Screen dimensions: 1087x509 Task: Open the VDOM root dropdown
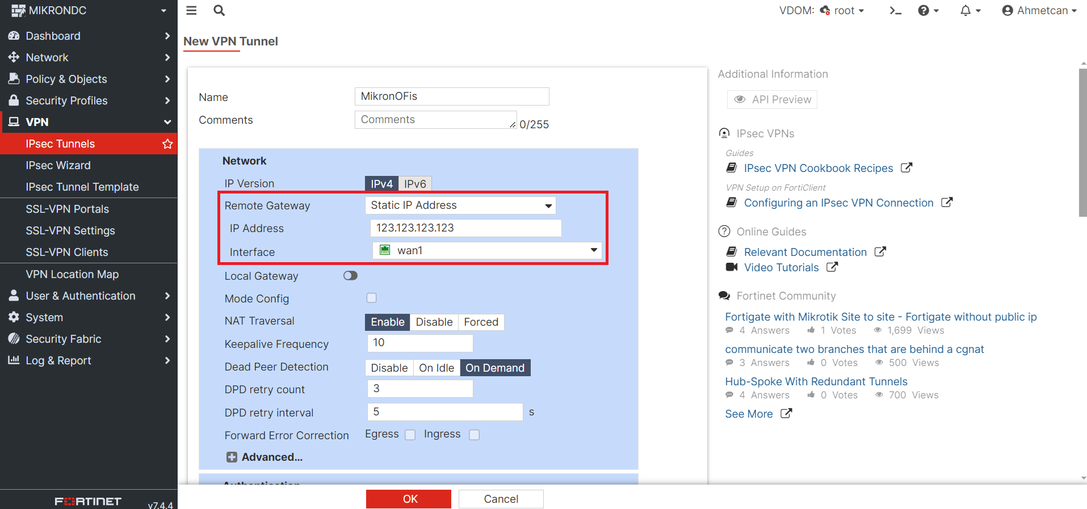click(842, 10)
